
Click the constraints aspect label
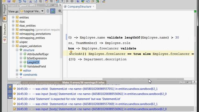pos(30,75)
